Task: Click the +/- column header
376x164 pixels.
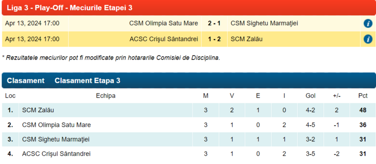Action: [337, 96]
